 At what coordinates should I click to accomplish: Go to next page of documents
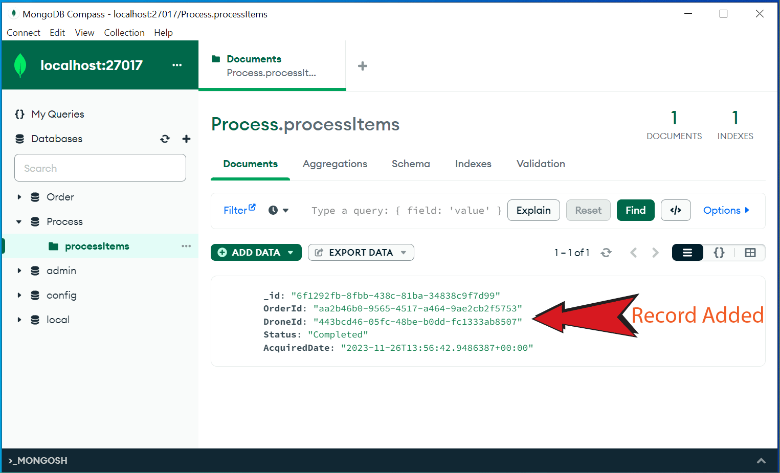[x=655, y=253]
